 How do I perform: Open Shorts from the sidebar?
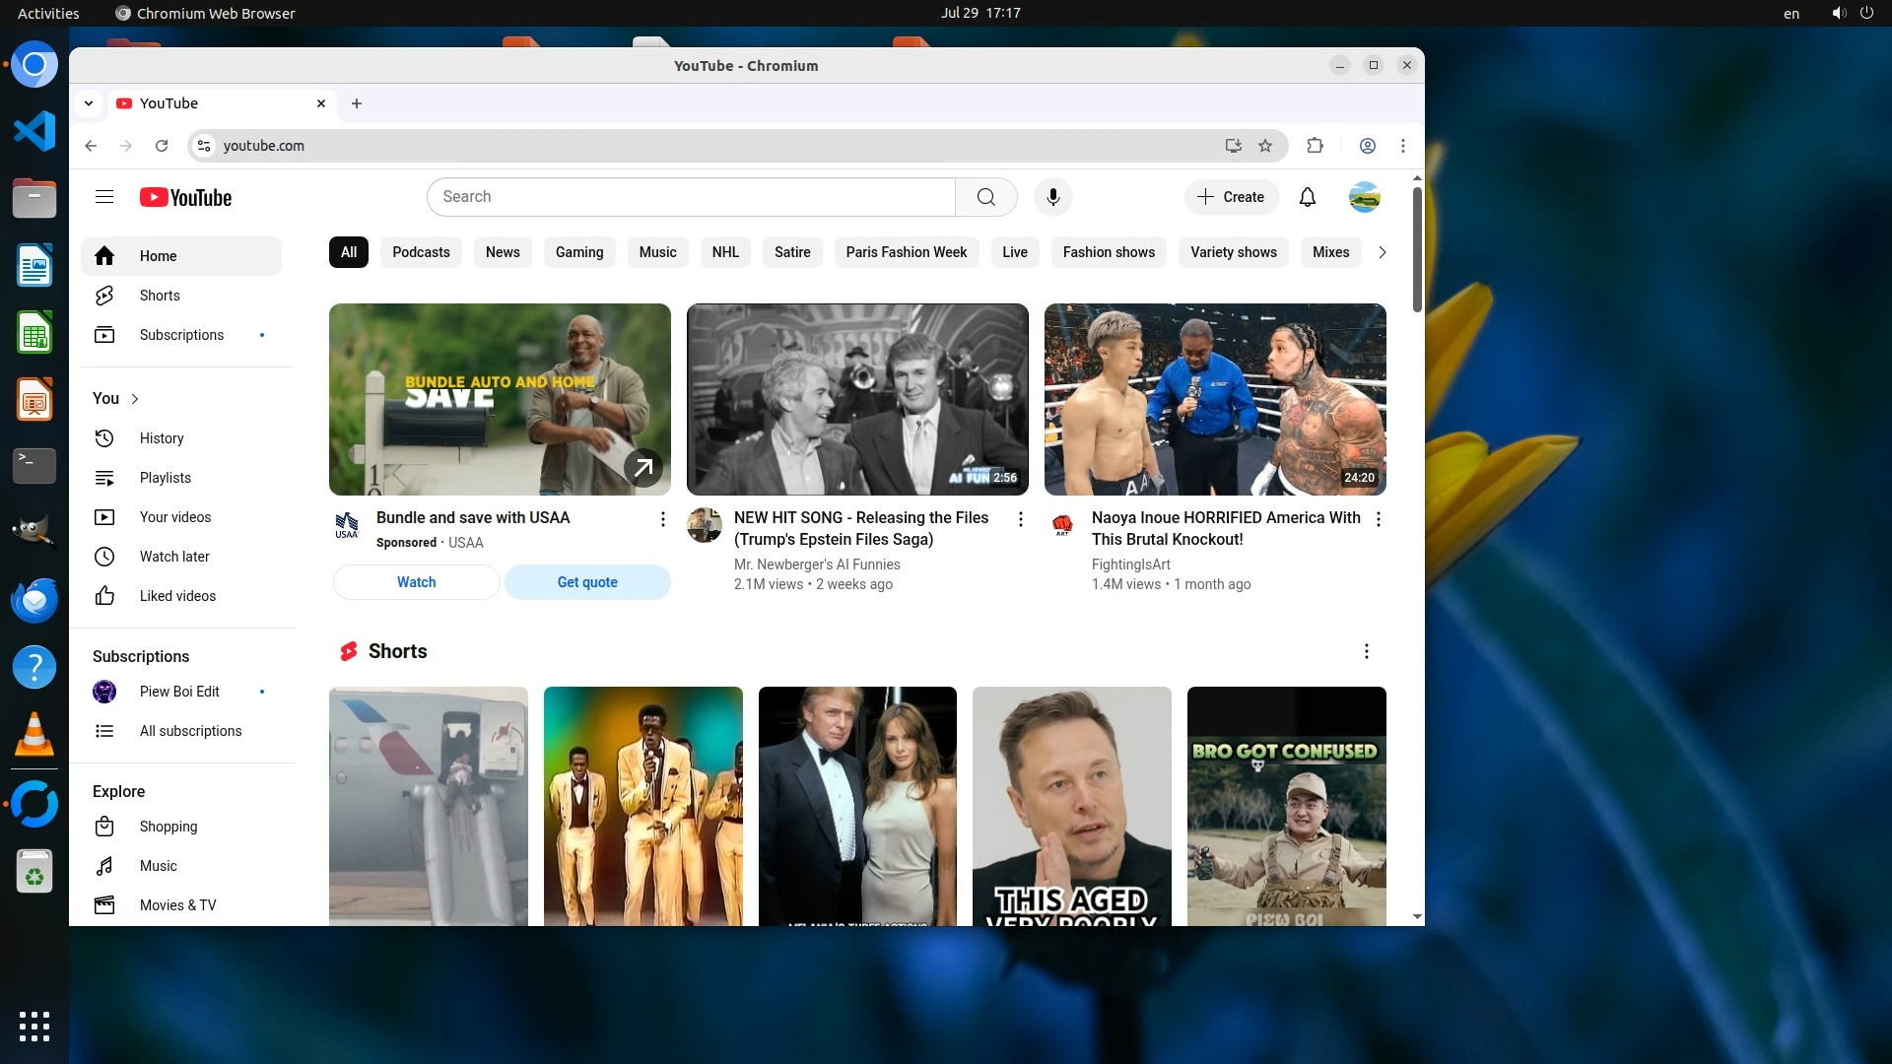tap(160, 296)
